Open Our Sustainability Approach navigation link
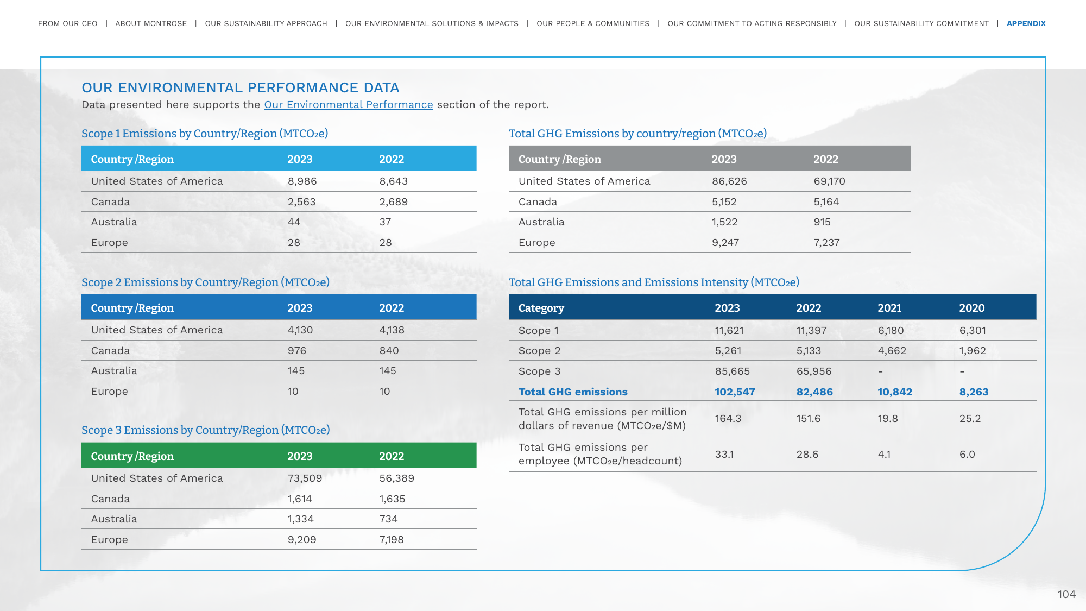1086x611 pixels. click(266, 23)
